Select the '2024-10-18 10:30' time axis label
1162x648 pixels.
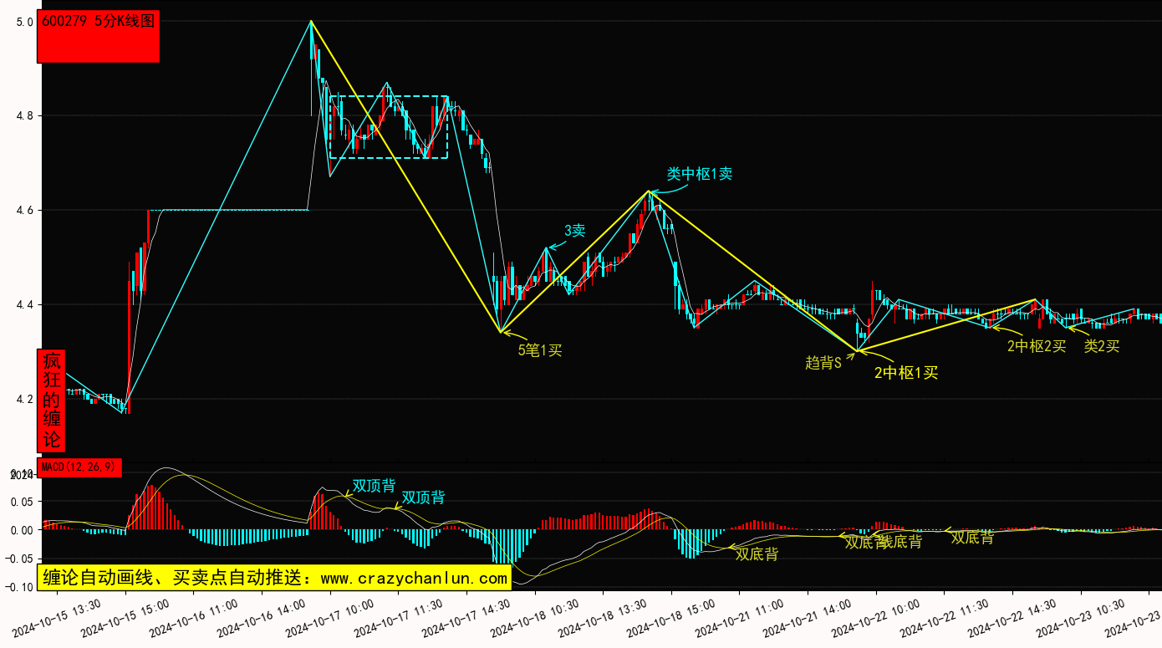pos(534,618)
